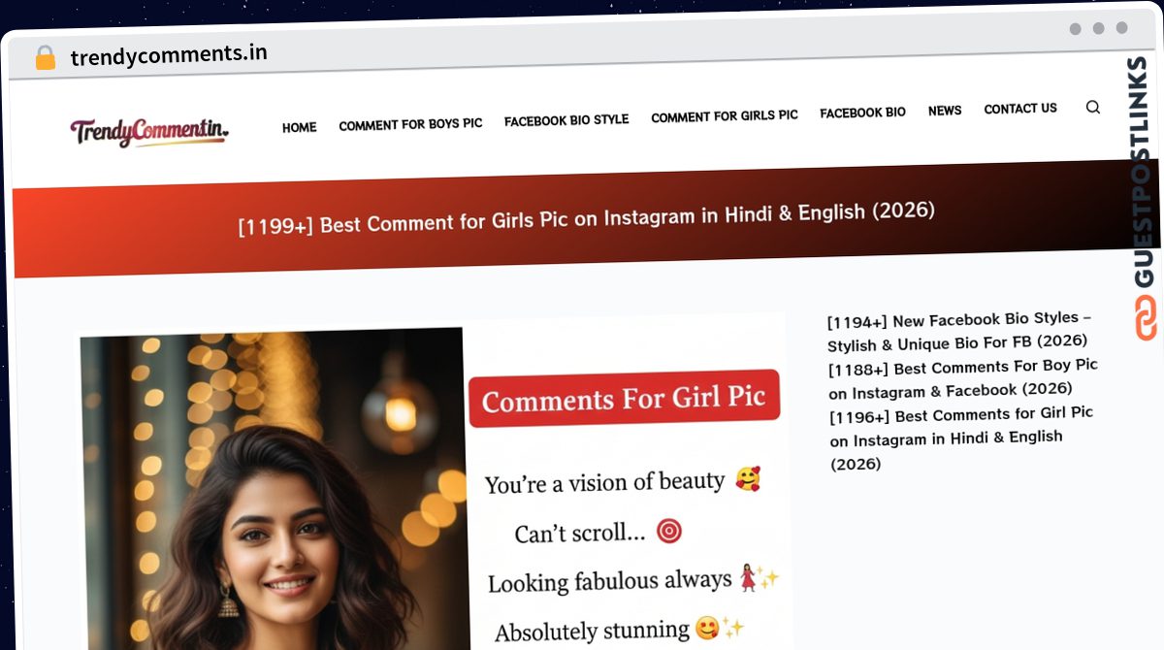Viewport: 1164px width, 650px height.
Task: Click the text Looking fabulous always
Action: pyautogui.click(x=609, y=582)
